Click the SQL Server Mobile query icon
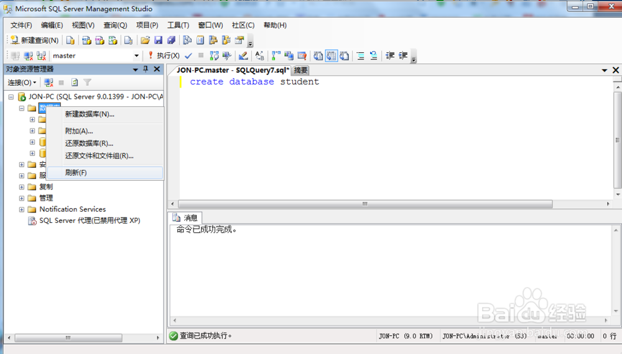Image resolution: width=622 pixels, height=354 pixels. point(129,40)
